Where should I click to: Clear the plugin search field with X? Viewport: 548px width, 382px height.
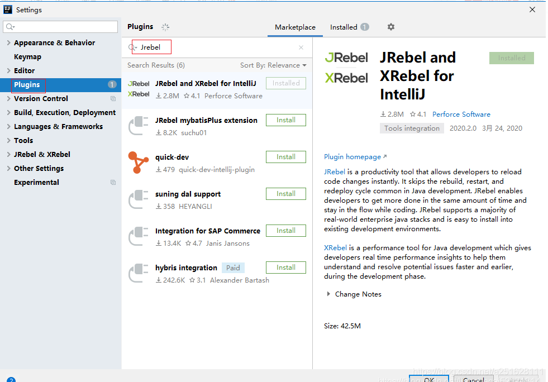click(x=301, y=47)
